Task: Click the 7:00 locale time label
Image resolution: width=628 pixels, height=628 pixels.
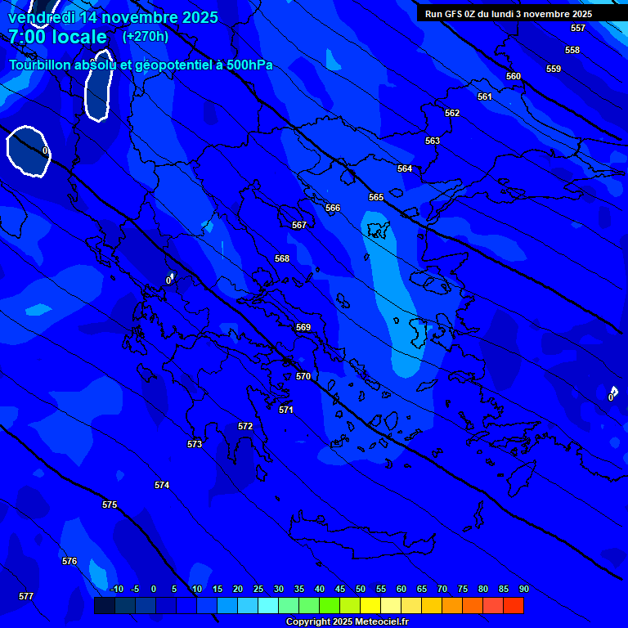Action: (57, 37)
